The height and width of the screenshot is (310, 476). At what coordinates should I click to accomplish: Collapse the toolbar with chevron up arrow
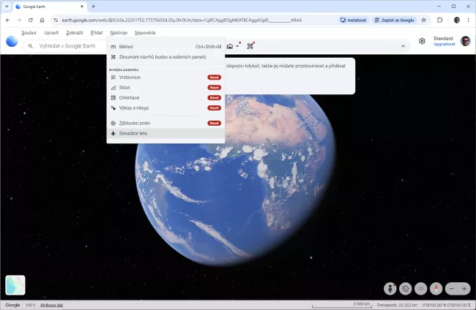point(403,46)
